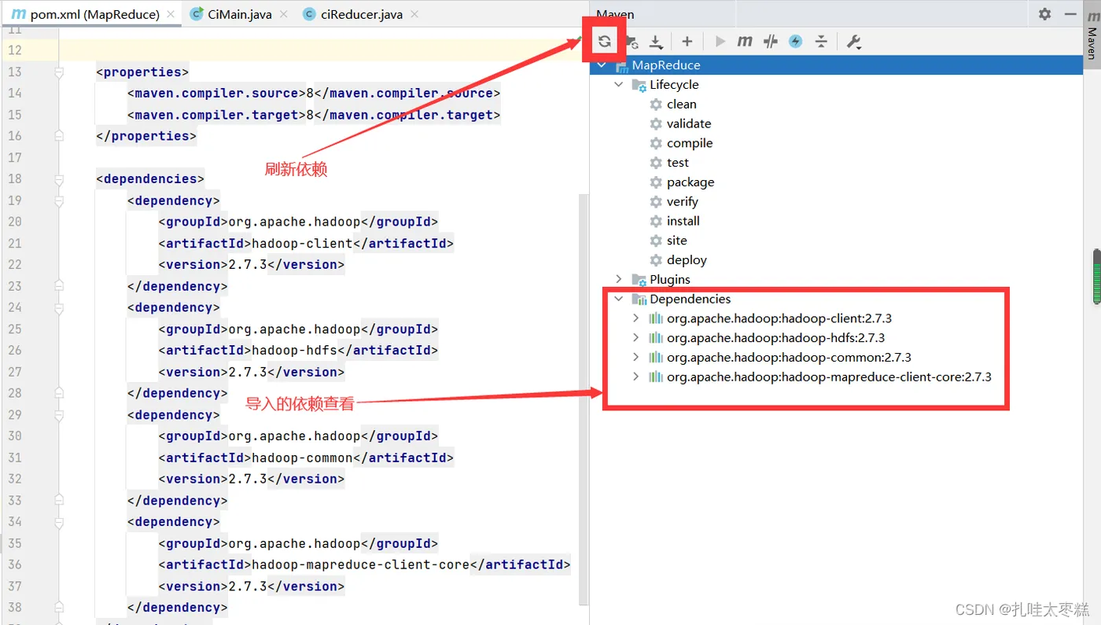The image size is (1101, 625).
Task: Click Generate Sources and Update Folders icon
Action: (x=632, y=42)
